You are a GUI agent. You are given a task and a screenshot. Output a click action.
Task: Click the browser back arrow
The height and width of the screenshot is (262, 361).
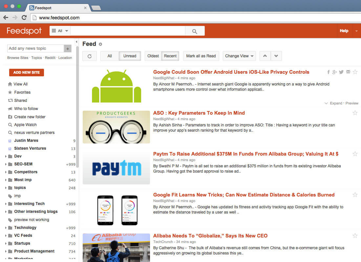click(x=6, y=17)
